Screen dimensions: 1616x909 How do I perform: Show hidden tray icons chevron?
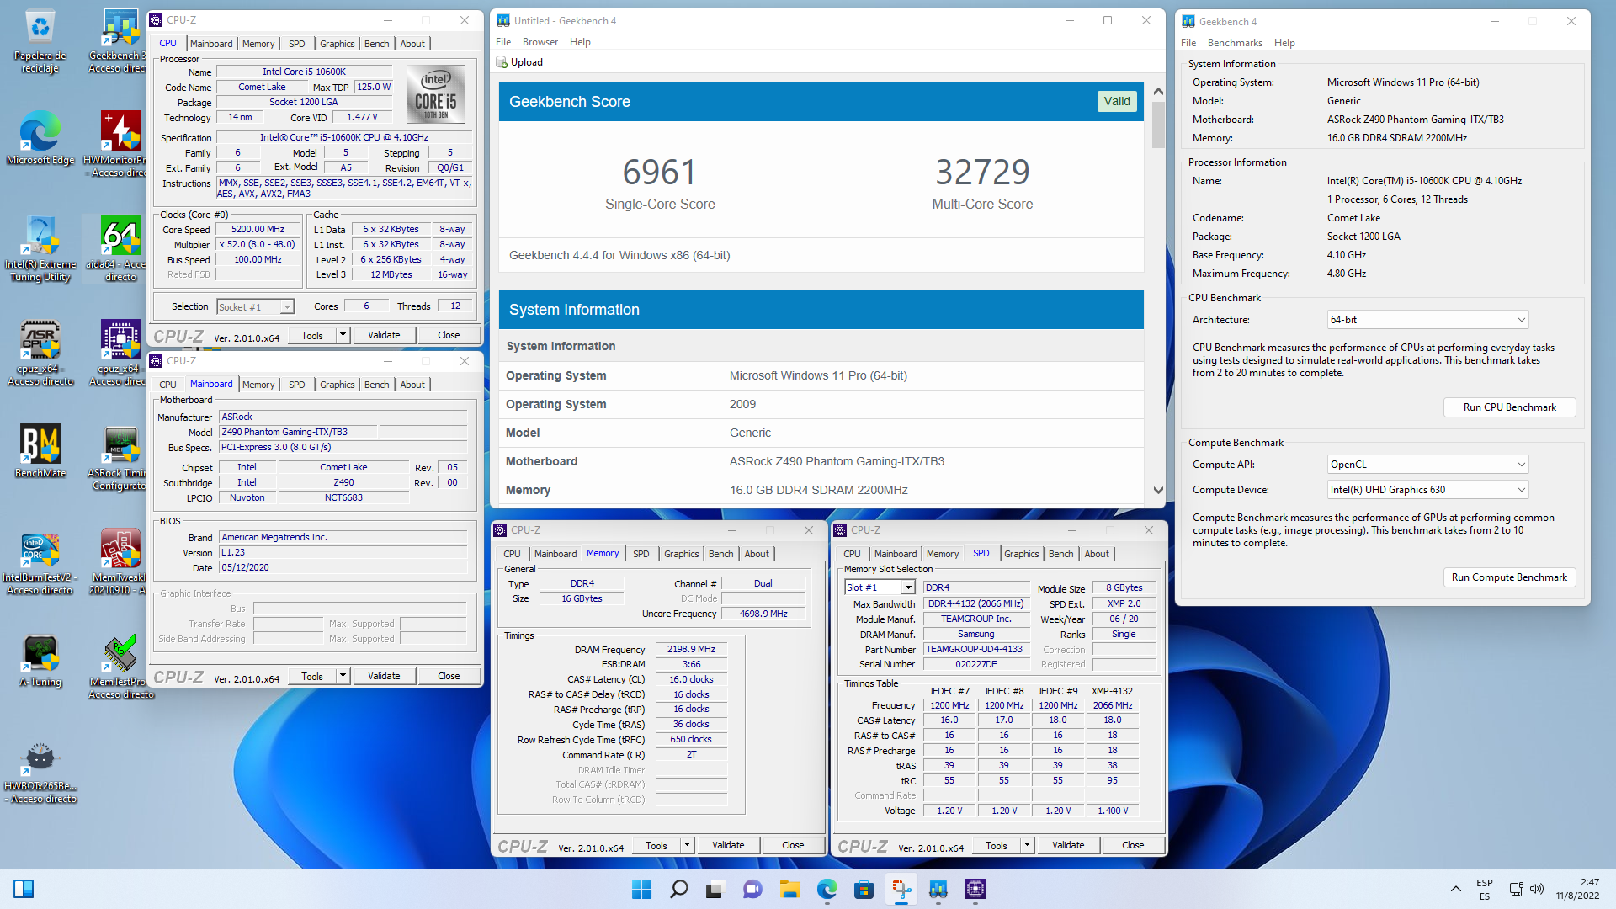pyautogui.click(x=1455, y=889)
